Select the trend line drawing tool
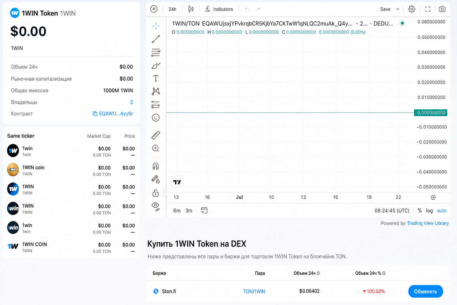This screenshot has height=305, width=457. click(156, 39)
